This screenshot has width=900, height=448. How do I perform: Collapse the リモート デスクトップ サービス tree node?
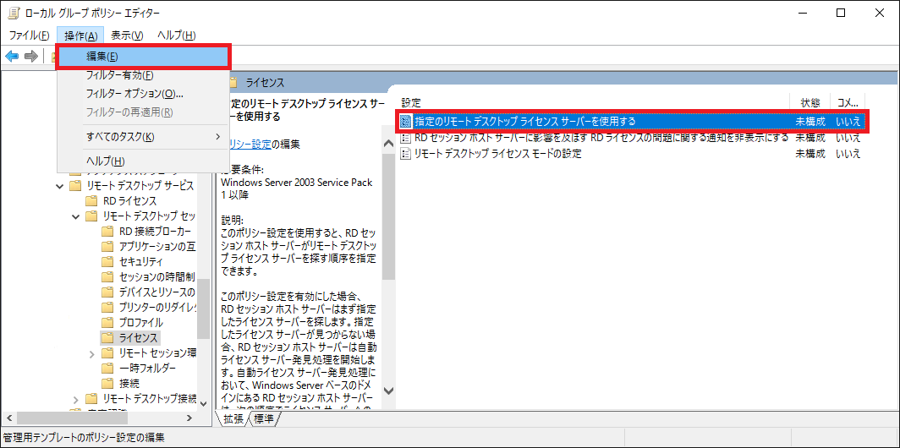(59, 186)
